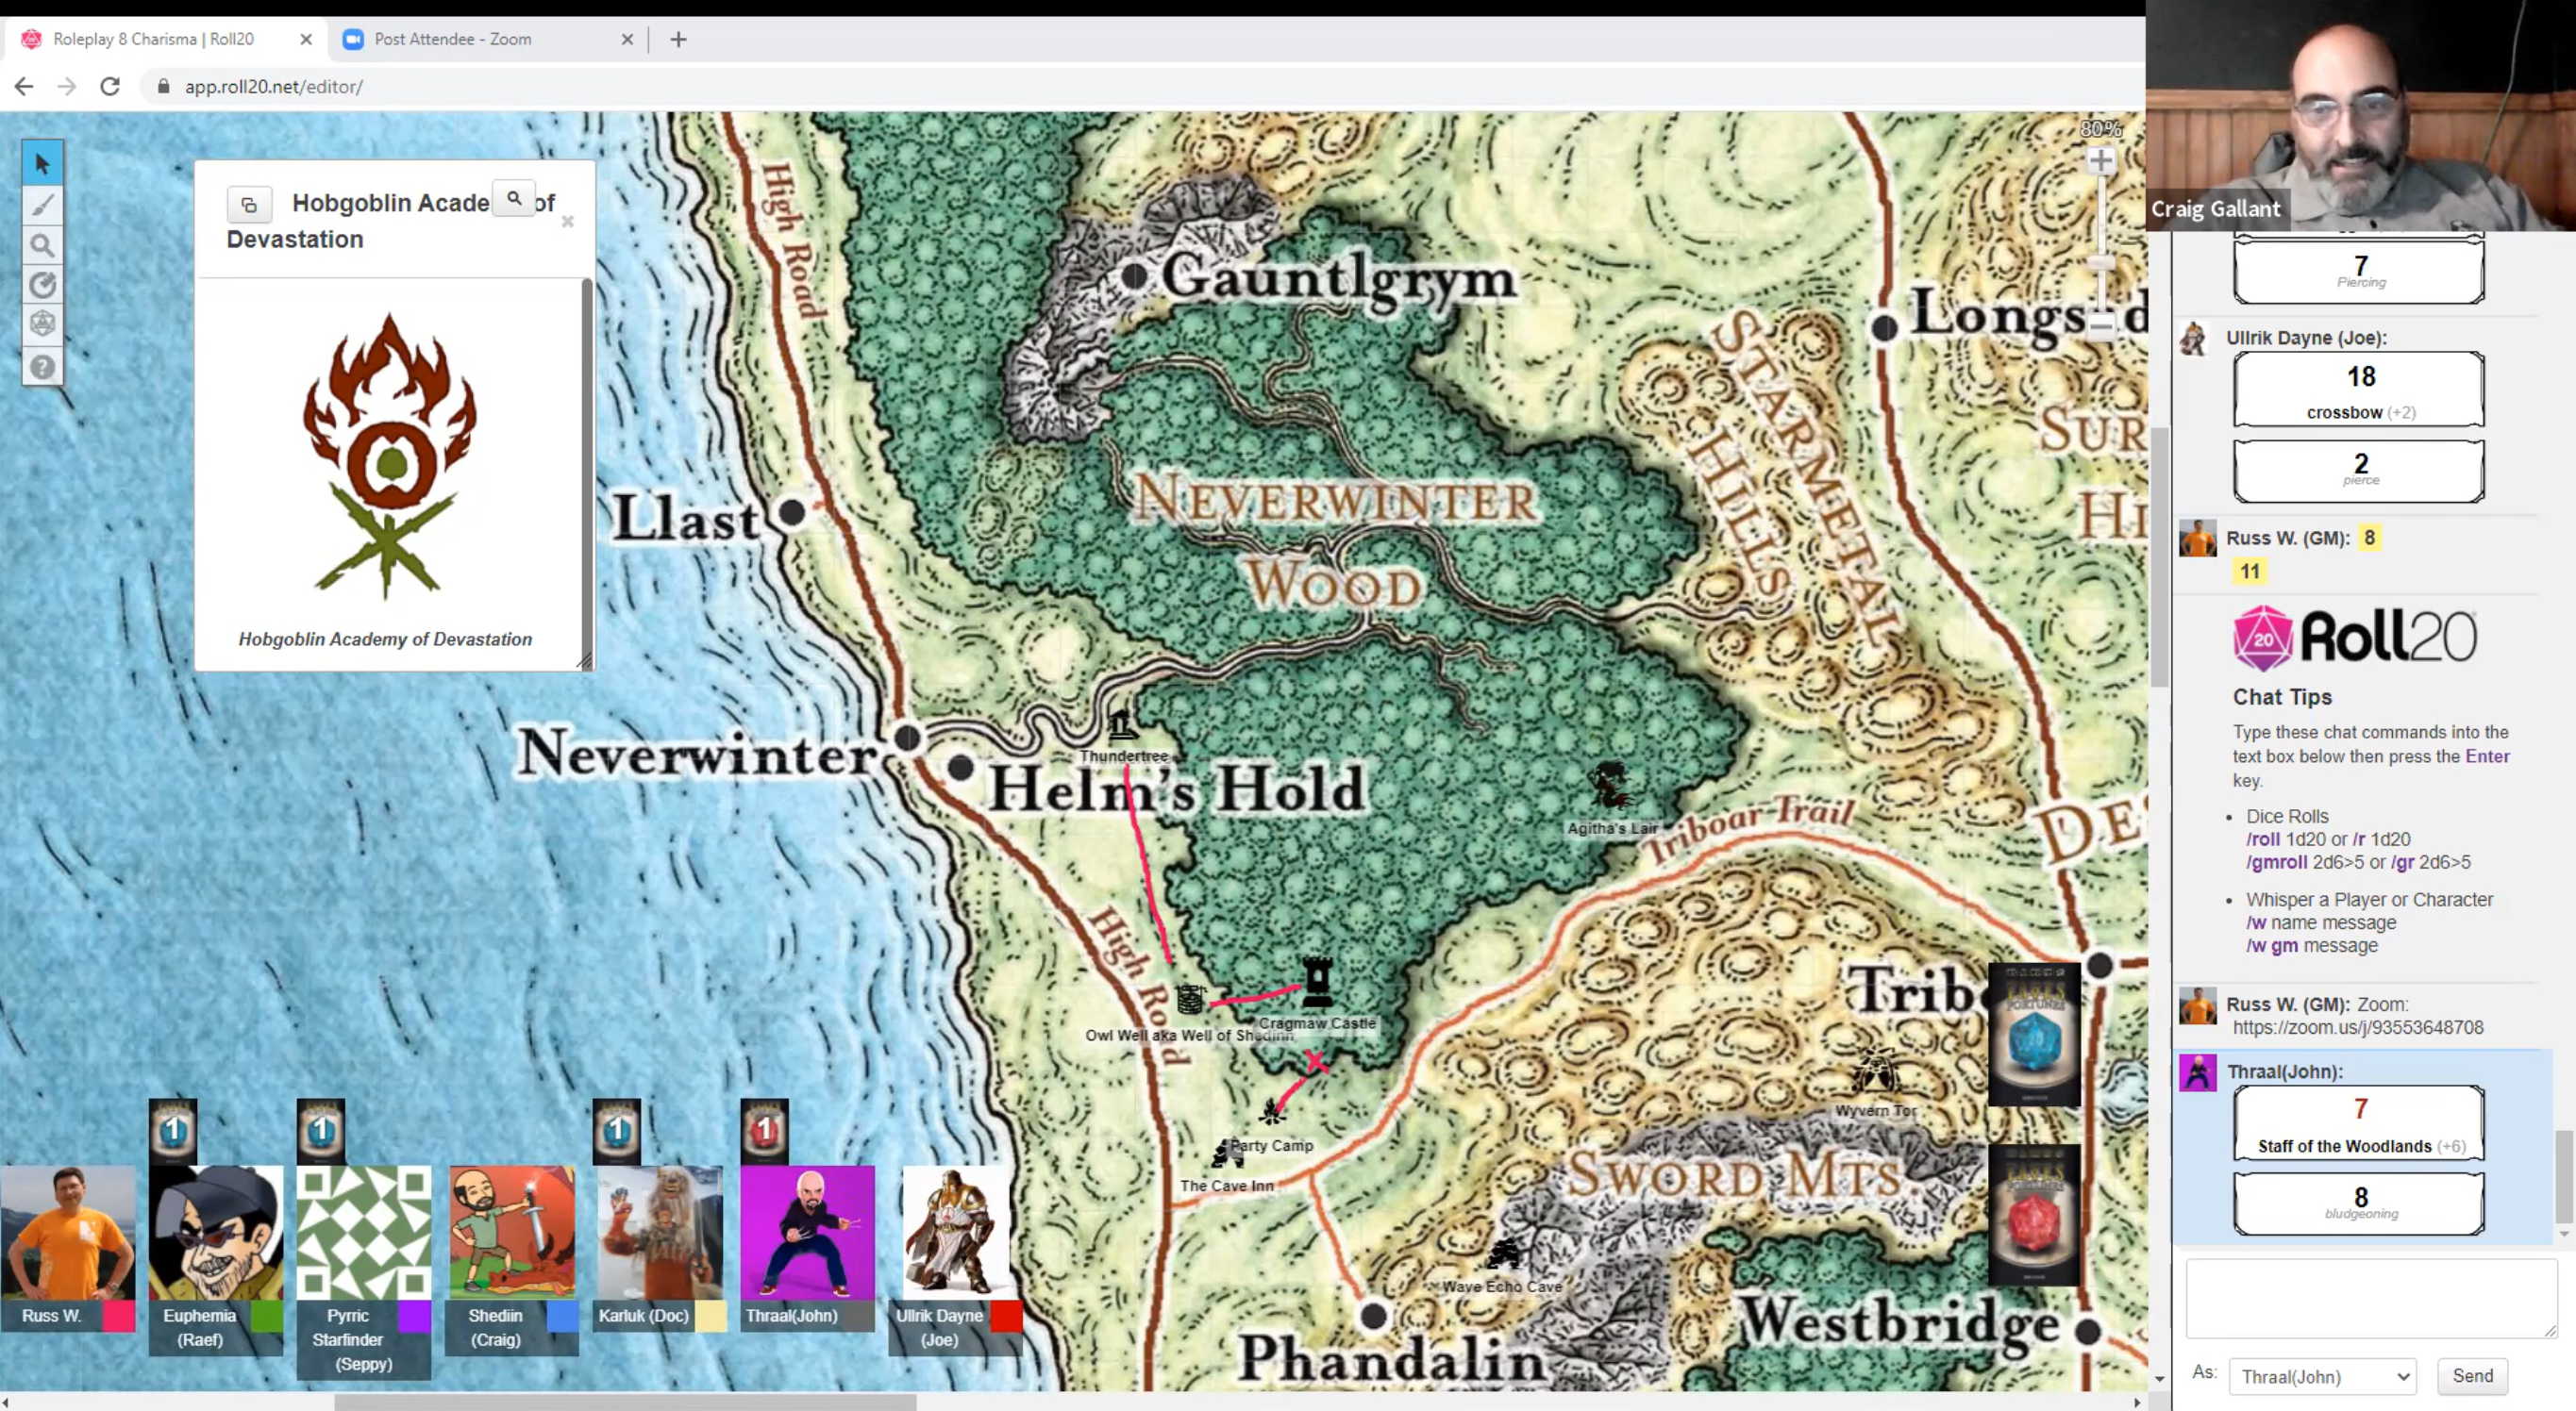Click the GM's inline roll 11
The image size is (2576, 1411).
(2249, 572)
